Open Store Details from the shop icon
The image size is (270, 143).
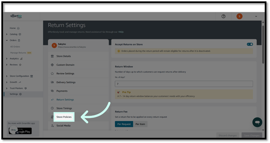[x=52, y=56]
